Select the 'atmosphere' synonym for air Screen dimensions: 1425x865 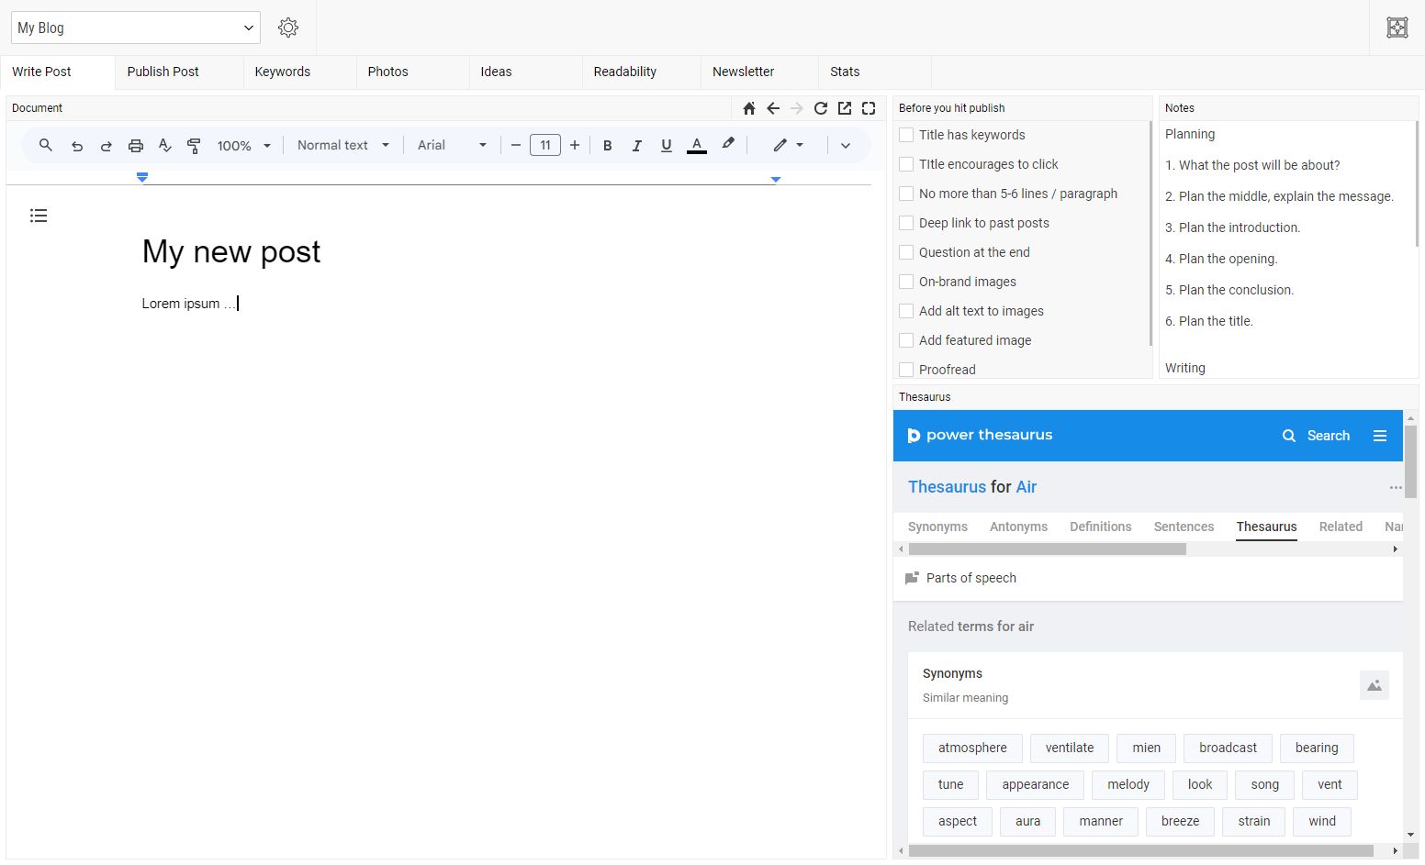(971, 748)
